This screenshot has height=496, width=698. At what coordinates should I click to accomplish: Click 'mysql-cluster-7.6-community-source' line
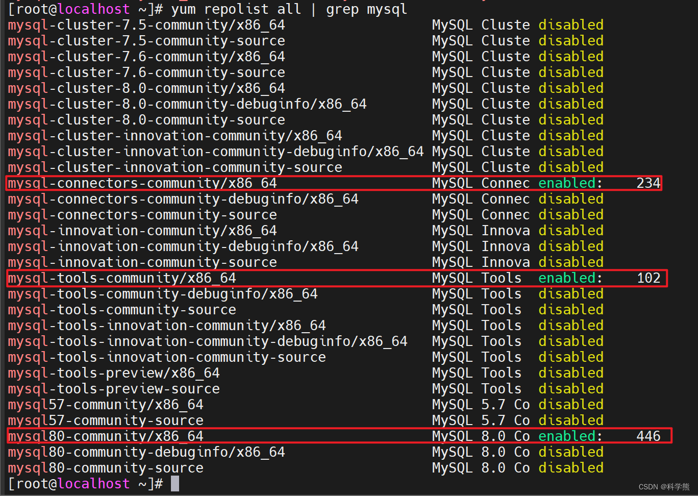click(146, 72)
